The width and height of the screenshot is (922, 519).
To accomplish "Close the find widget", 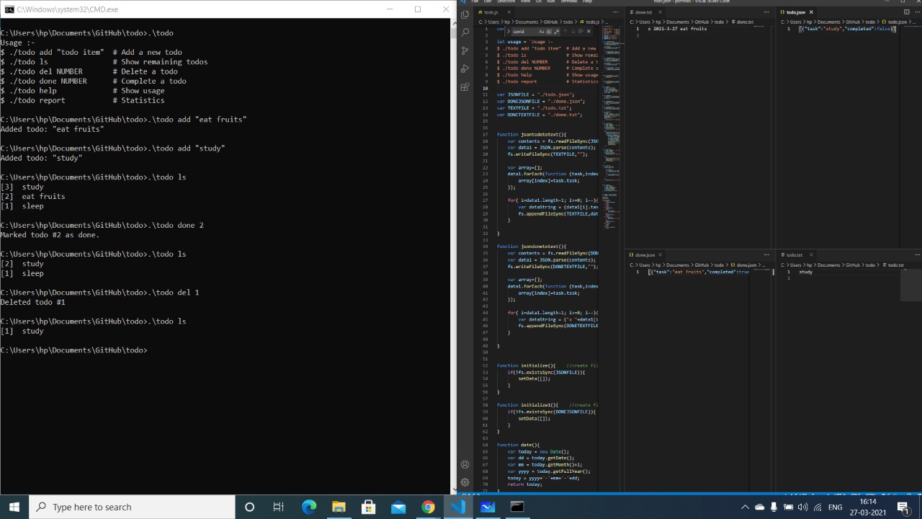I will pos(588,32).
